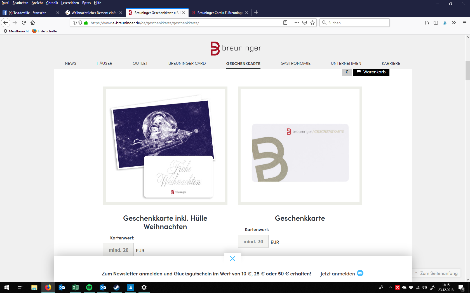
Task: Go back using browser back arrow
Action: [x=6, y=23]
